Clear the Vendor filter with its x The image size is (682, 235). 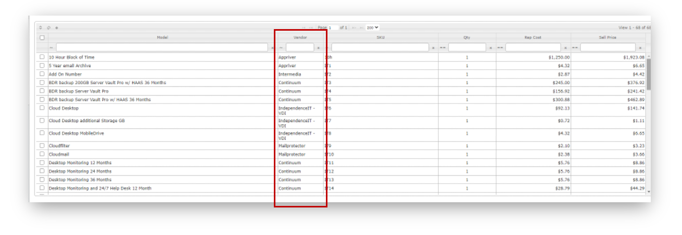pos(319,48)
